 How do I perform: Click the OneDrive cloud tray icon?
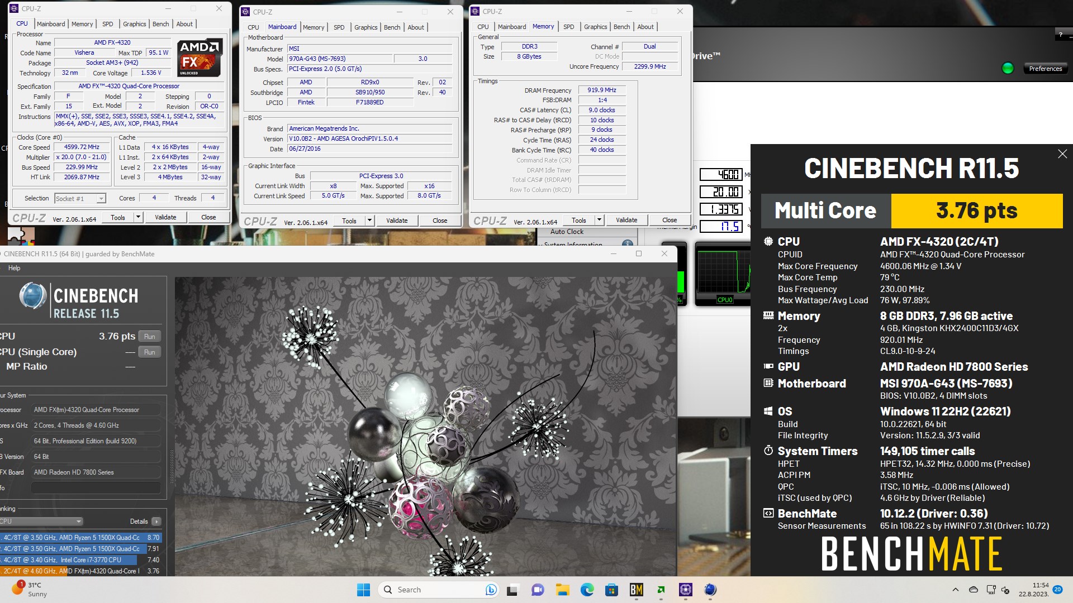pyautogui.click(x=974, y=590)
